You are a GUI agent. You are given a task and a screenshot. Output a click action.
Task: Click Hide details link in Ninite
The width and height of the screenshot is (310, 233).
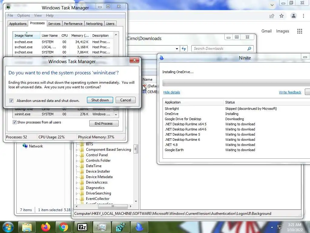(x=171, y=92)
